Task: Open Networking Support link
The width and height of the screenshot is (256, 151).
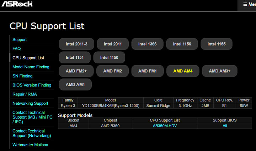Action: (30, 103)
